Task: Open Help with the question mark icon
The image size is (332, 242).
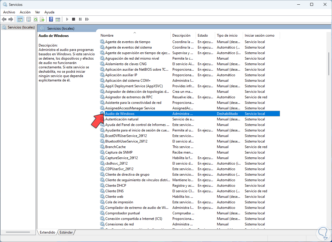Action: click(x=51, y=19)
